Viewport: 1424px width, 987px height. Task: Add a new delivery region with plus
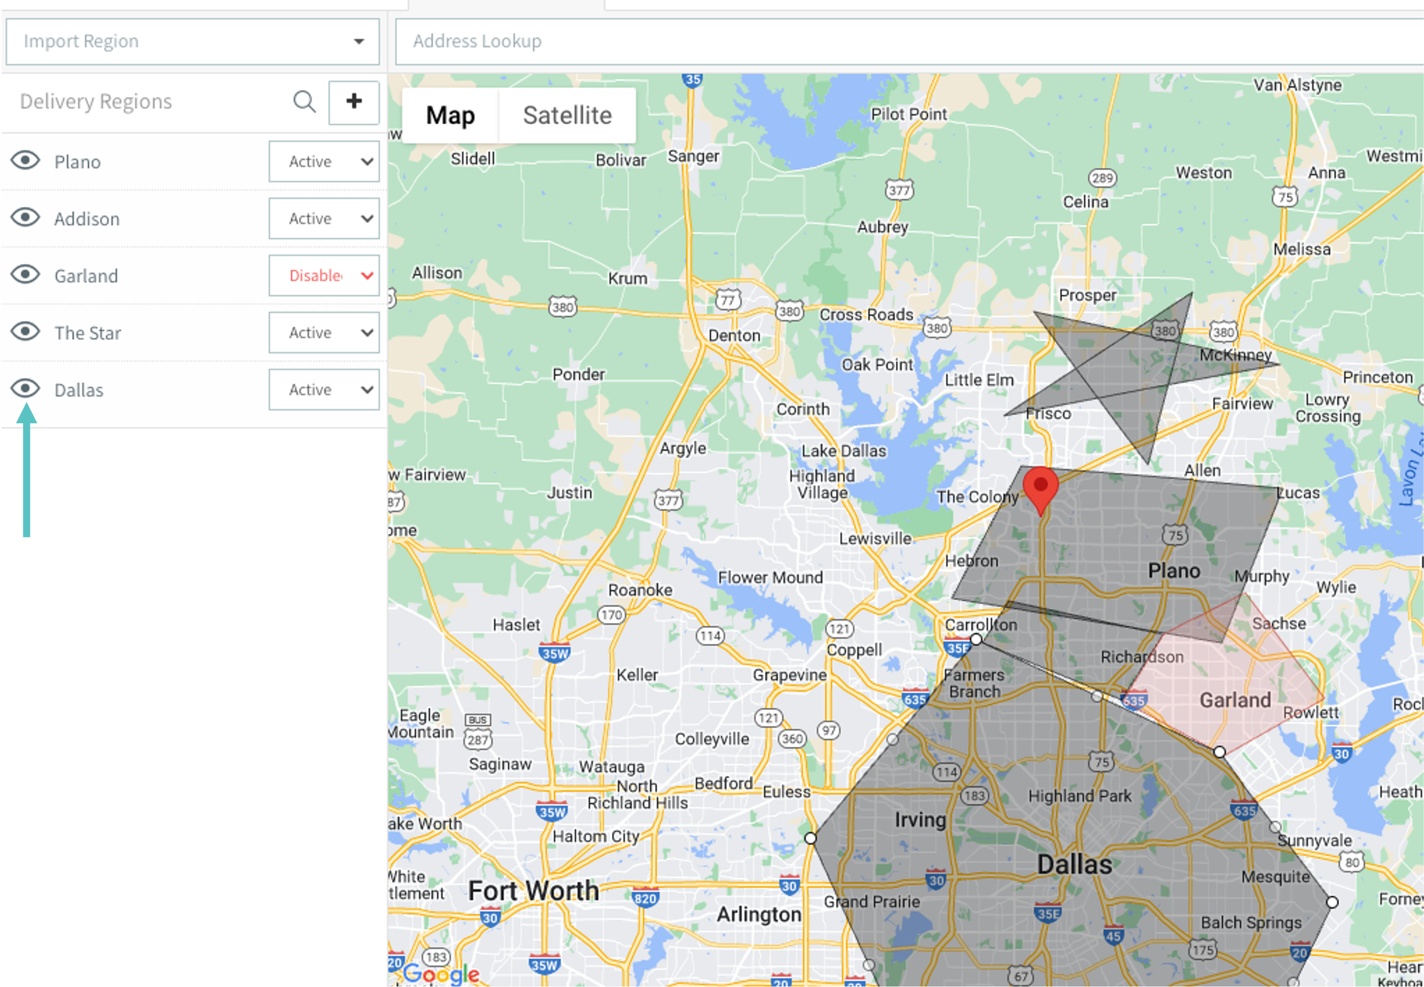354,102
